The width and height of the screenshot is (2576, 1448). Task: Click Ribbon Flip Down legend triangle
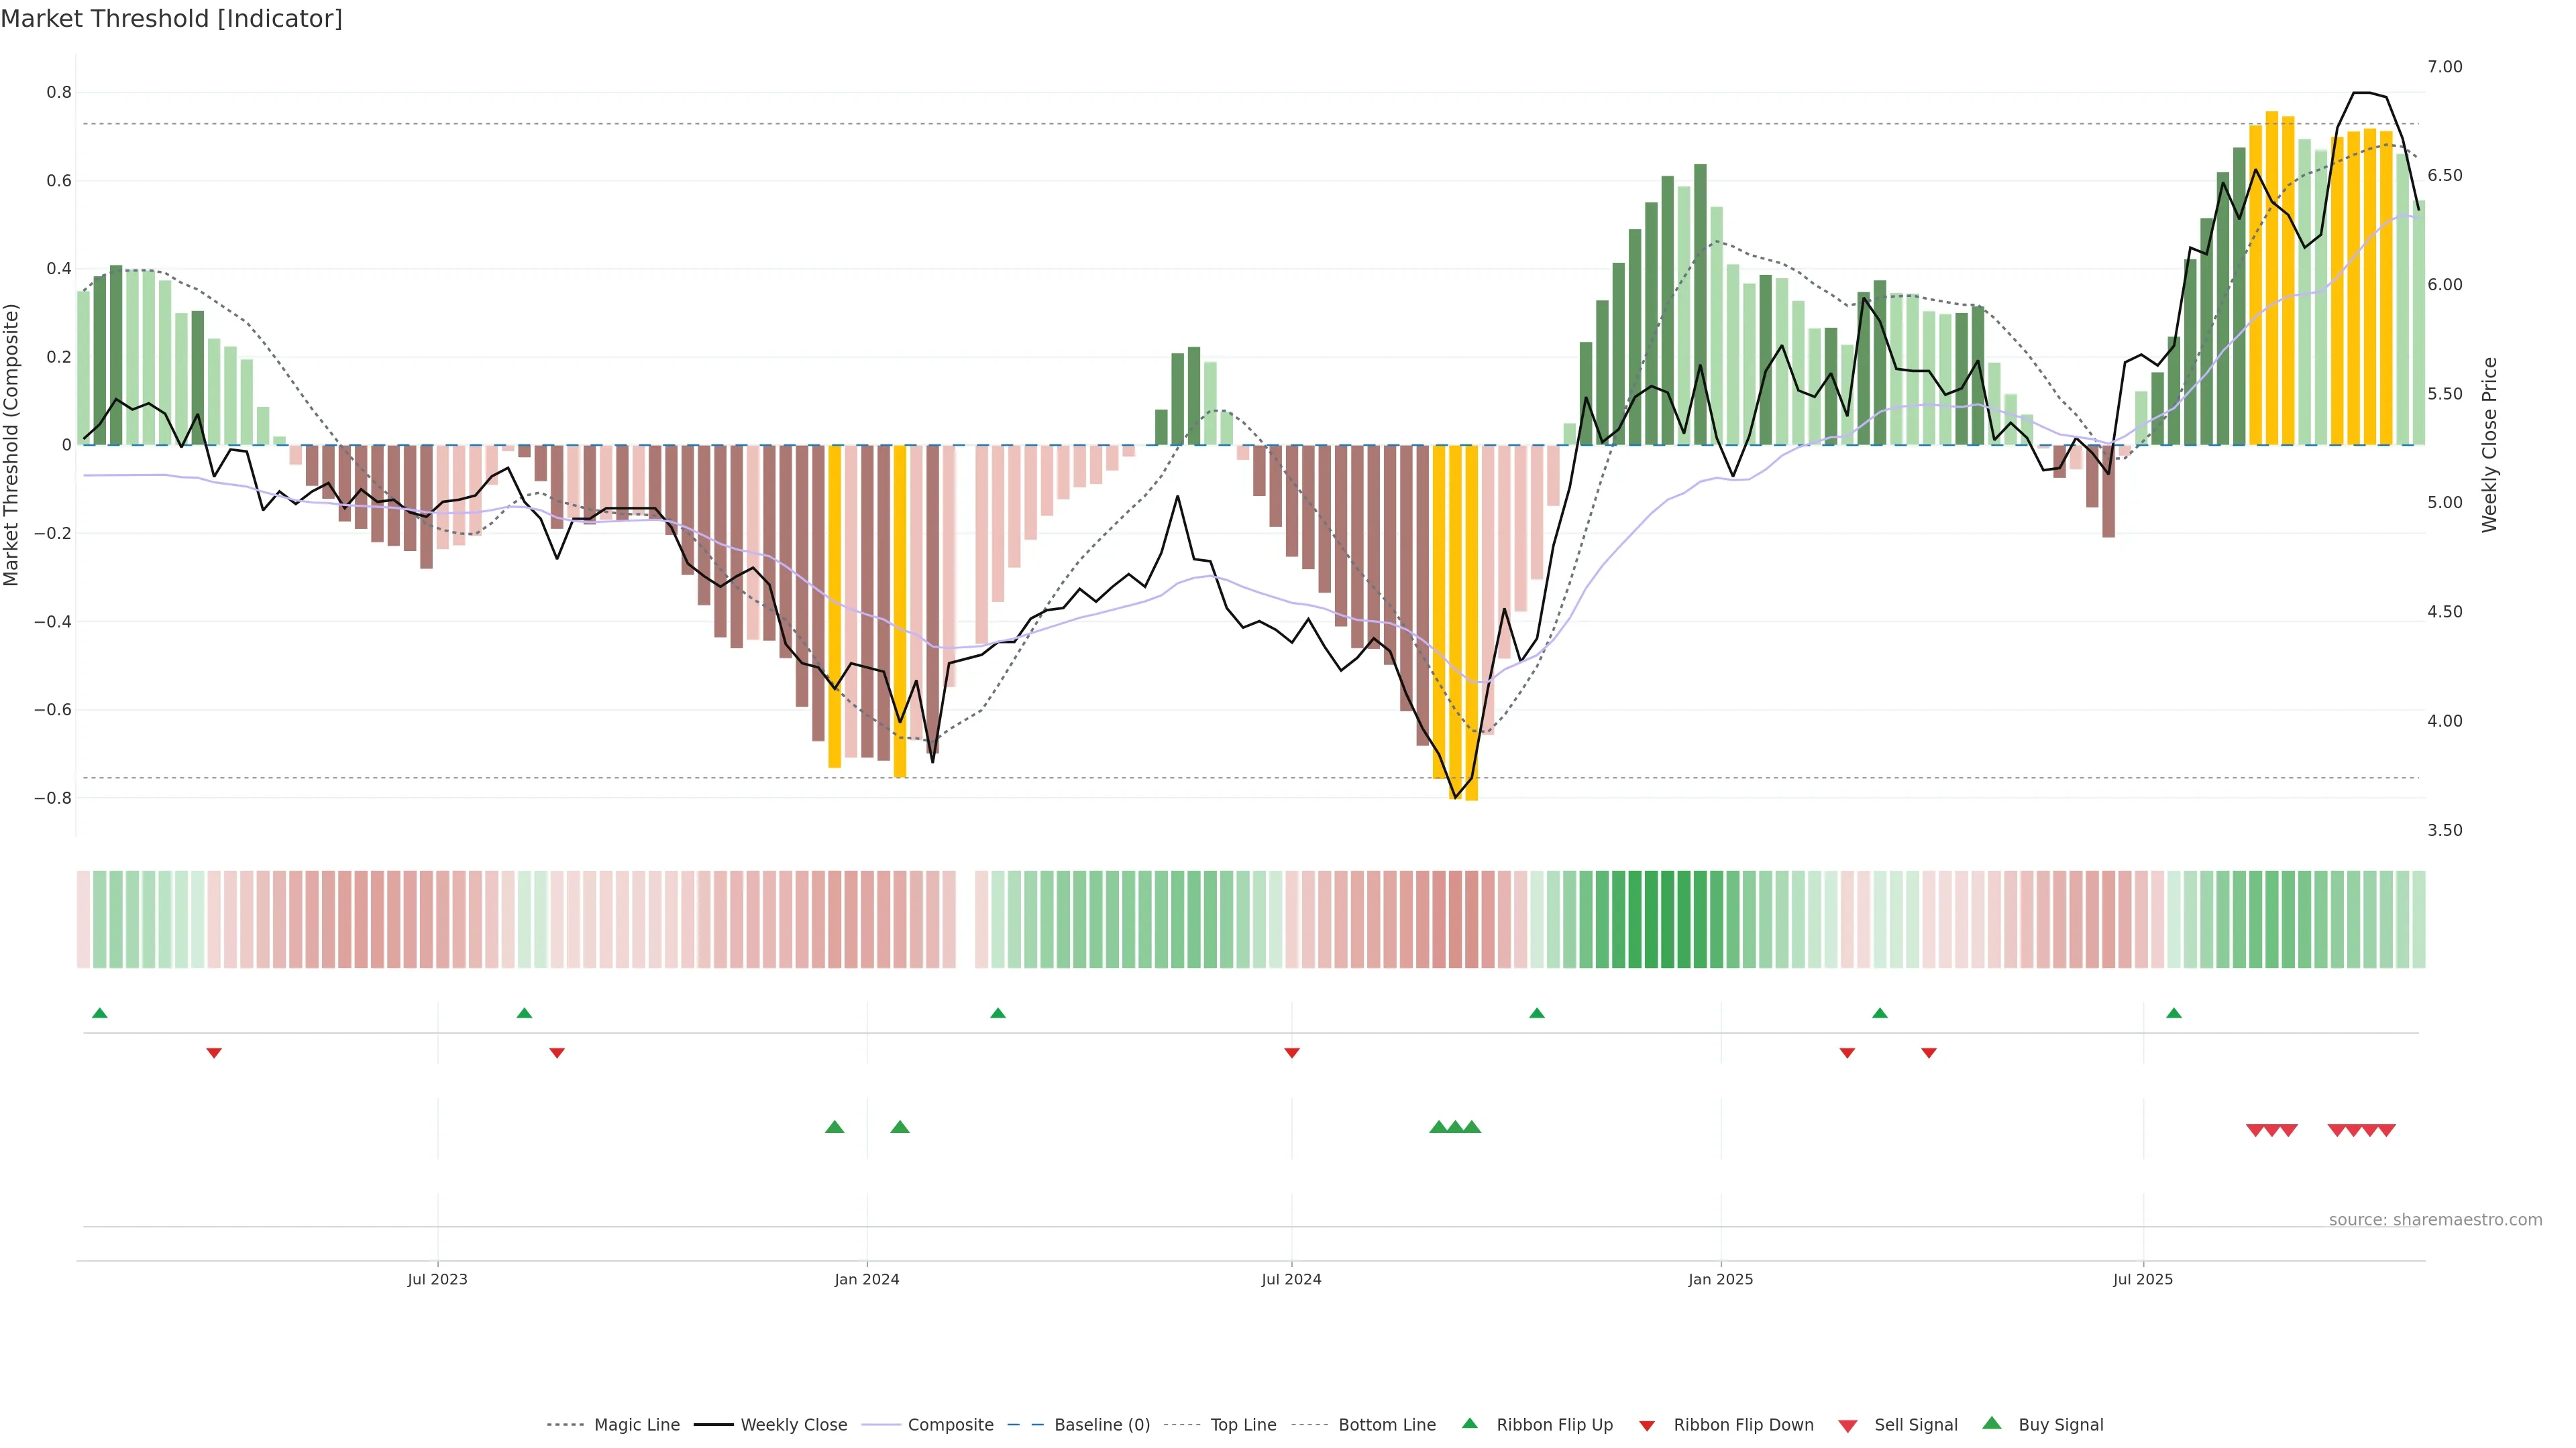tap(1647, 1426)
